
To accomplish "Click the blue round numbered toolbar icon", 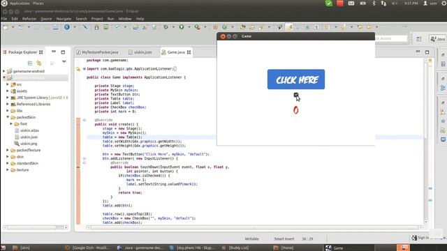I will [67, 27].
